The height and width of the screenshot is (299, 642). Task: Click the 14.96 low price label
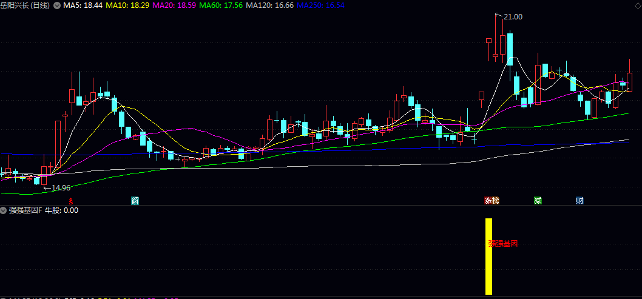tap(61, 188)
